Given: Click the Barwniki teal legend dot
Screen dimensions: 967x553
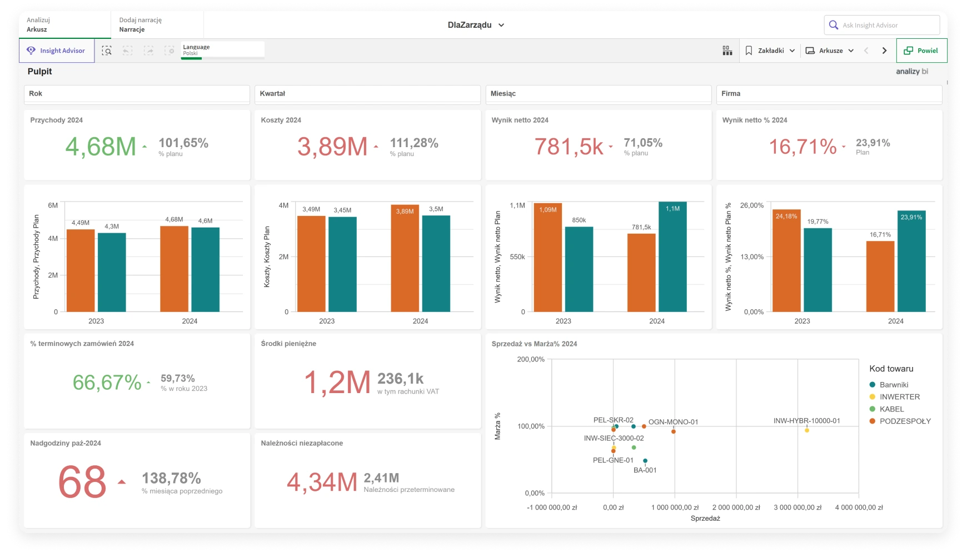Looking at the screenshot, I should tap(873, 385).
